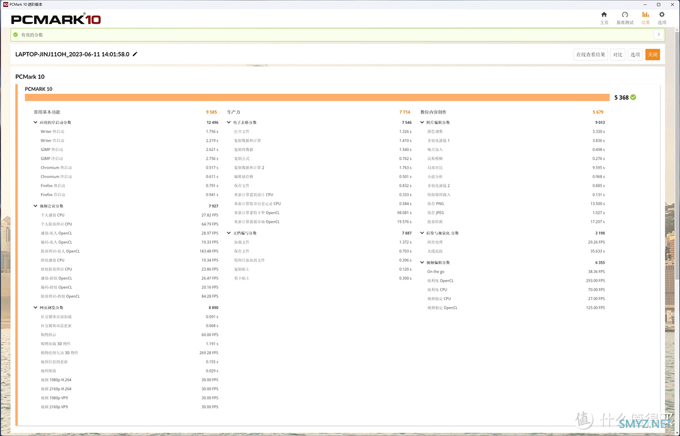Image resolution: width=680 pixels, height=436 pixels.
Task: Click the question mark help icon
Action: (659, 35)
